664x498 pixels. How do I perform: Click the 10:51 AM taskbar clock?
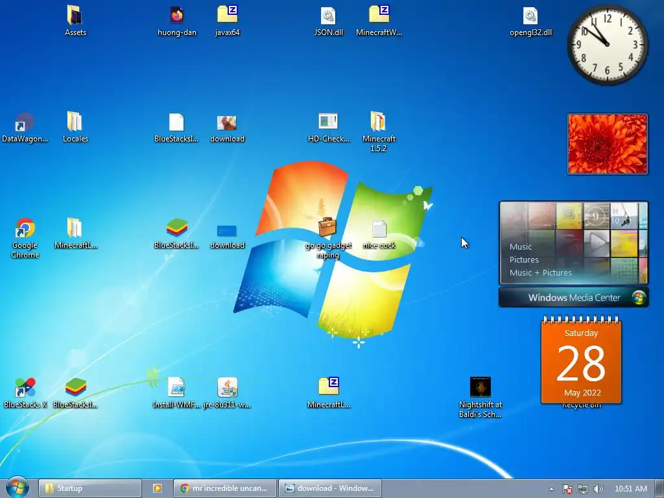(630, 489)
